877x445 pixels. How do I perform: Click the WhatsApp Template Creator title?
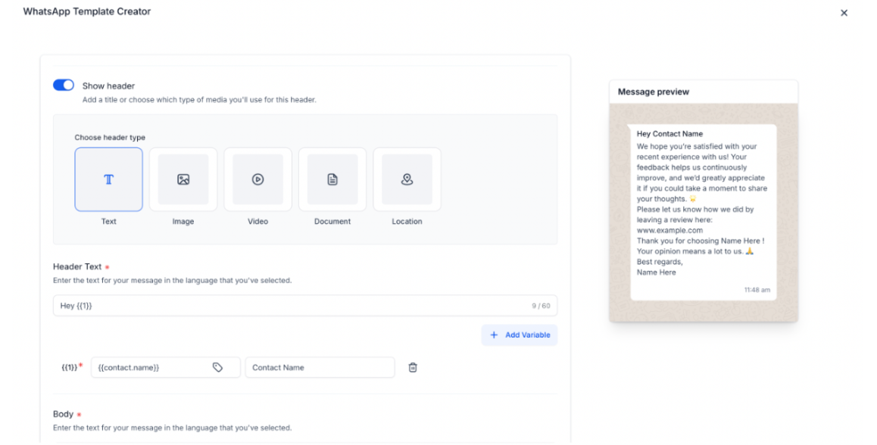pyautogui.click(x=87, y=11)
